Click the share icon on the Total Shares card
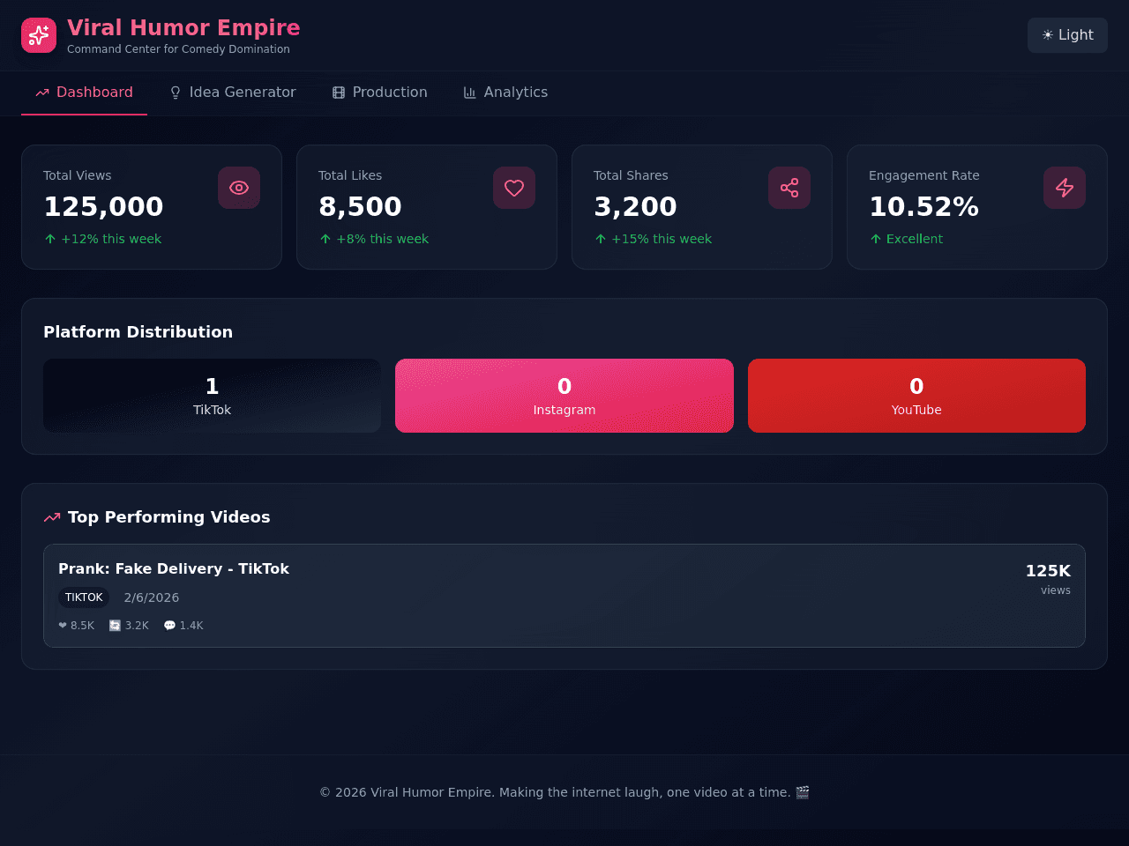This screenshot has width=1129, height=846. tap(789, 188)
